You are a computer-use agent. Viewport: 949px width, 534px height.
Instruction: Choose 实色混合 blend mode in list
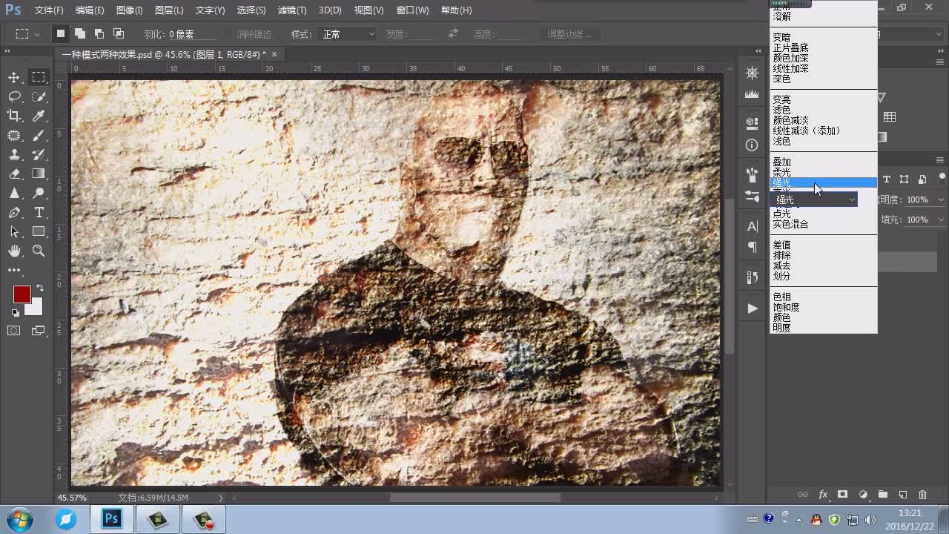pyautogui.click(x=823, y=224)
